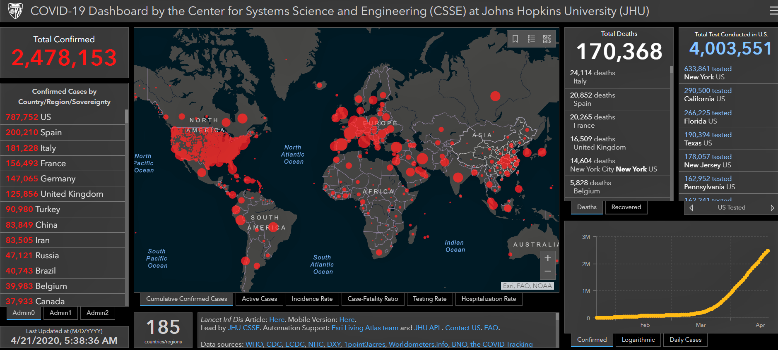Viewport: 778px width, 350px height.
Task: Switch to Incidence Rate map tab
Action: (x=312, y=299)
